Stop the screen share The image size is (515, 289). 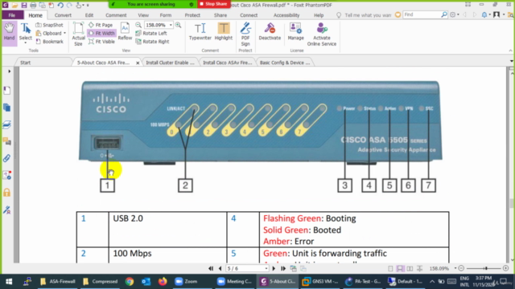click(x=214, y=4)
